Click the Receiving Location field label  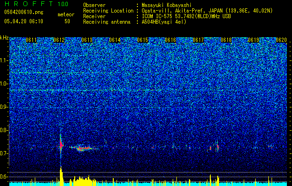tap(108, 11)
